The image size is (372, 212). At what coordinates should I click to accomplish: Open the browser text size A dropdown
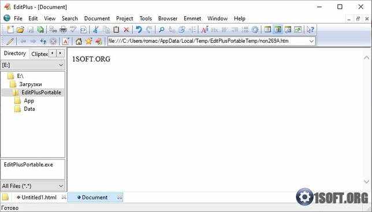click(x=66, y=41)
